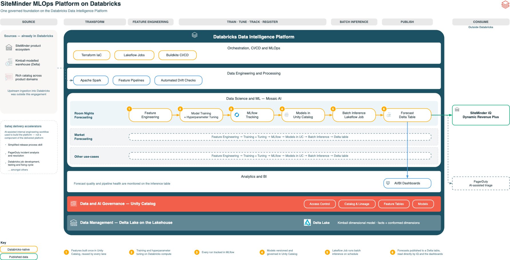
Task: Click the "Upstream ingestion into Databricks was outside this engagement" note
Action: [x=29, y=93]
